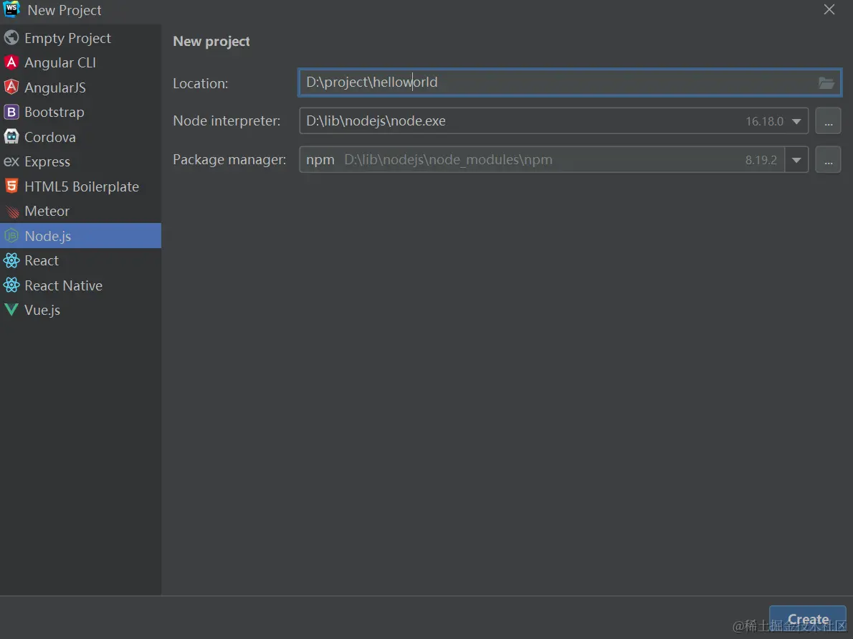This screenshot has width=853, height=639.
Task: Open Node interpreter dropdown arrow
Action: pos(796,121)
